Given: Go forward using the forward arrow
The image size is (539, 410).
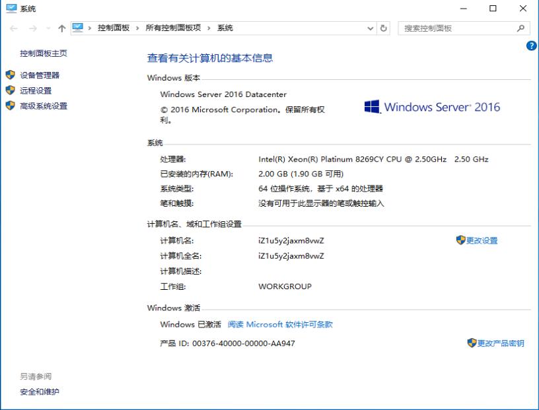Looking at the screenshot, I should [32, 28].
